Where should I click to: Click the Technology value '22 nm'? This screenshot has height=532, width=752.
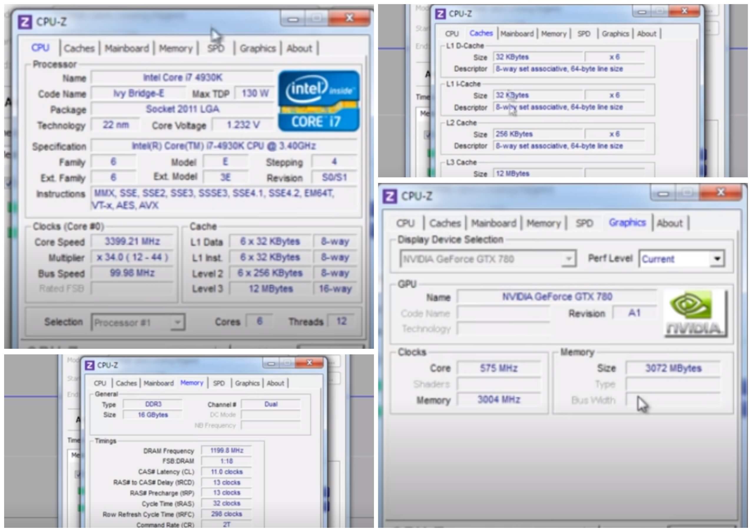116,125
